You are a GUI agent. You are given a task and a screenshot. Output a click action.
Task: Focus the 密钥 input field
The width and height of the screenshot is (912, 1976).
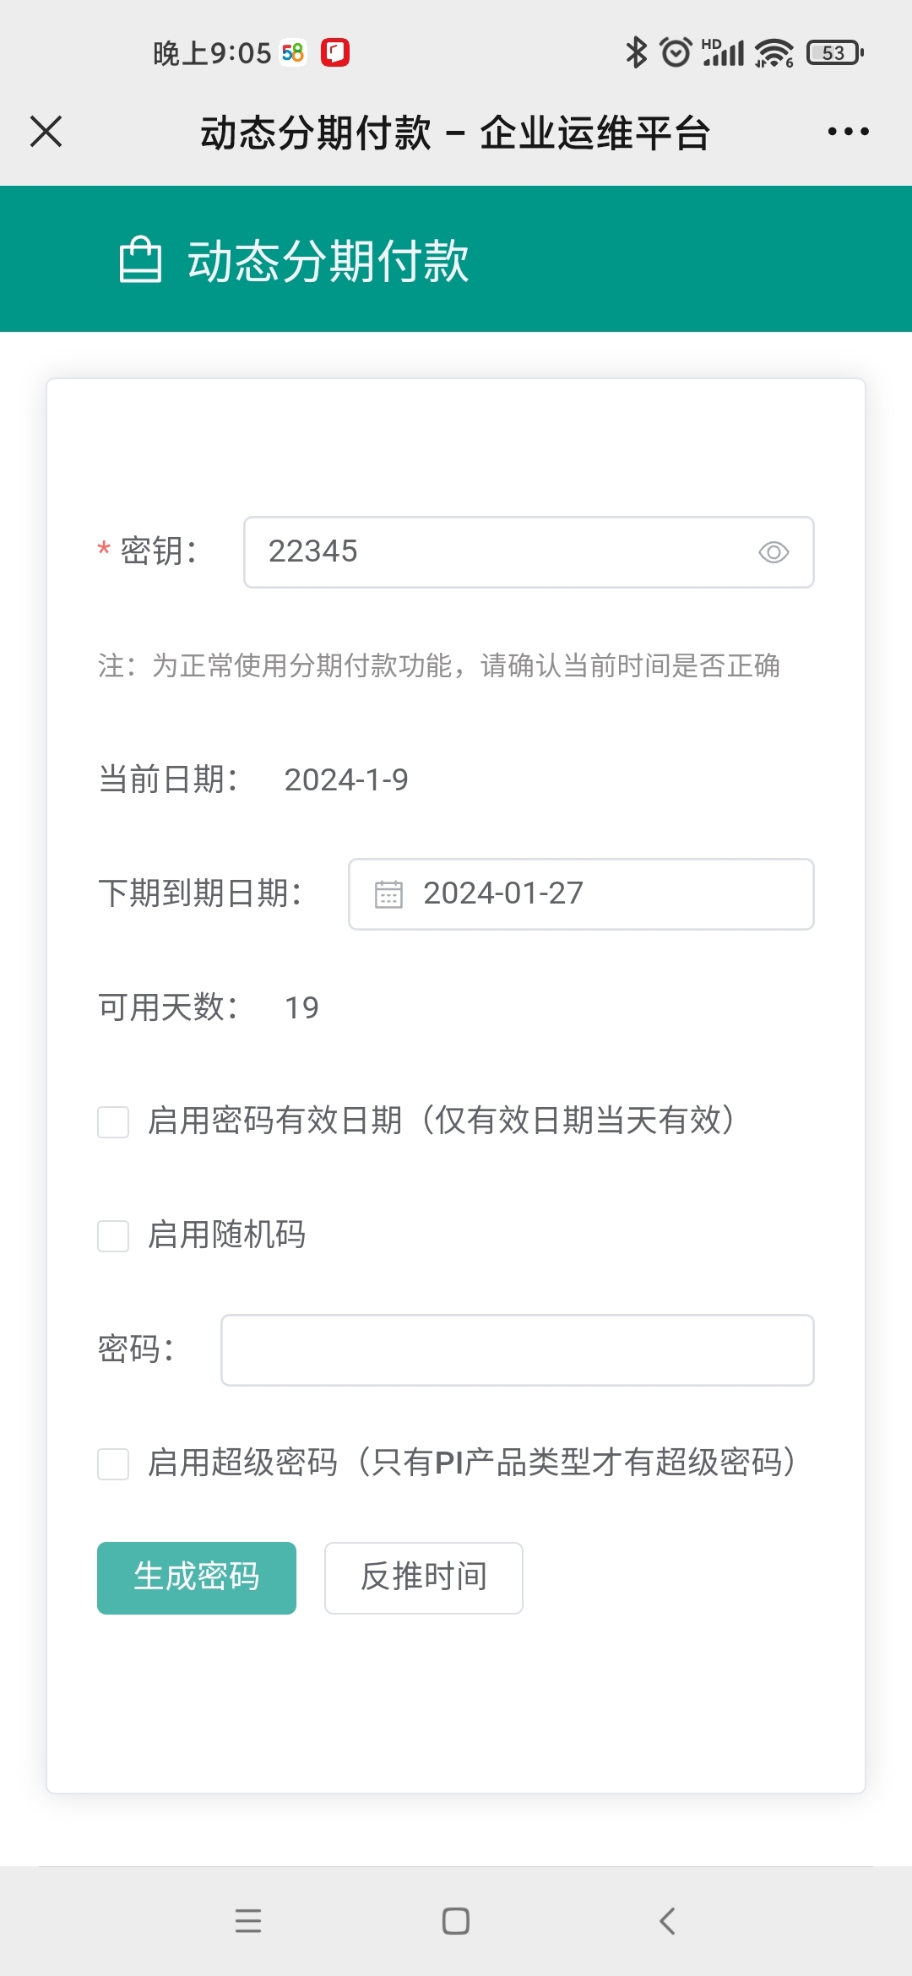[507, 552]
